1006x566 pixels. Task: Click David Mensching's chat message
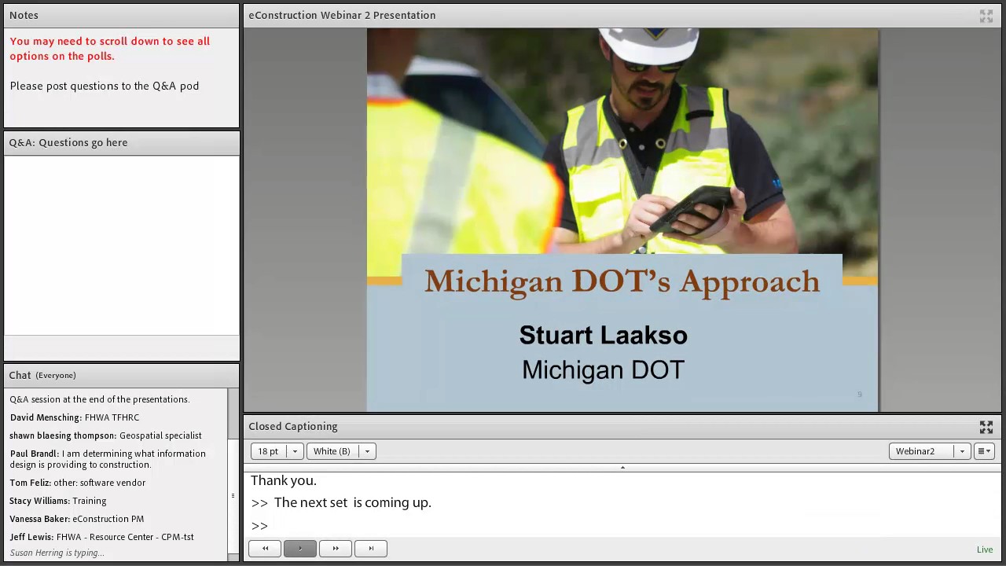pos(75,417)
